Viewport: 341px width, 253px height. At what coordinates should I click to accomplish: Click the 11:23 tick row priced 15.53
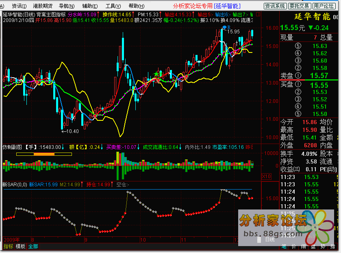[309, 177]
